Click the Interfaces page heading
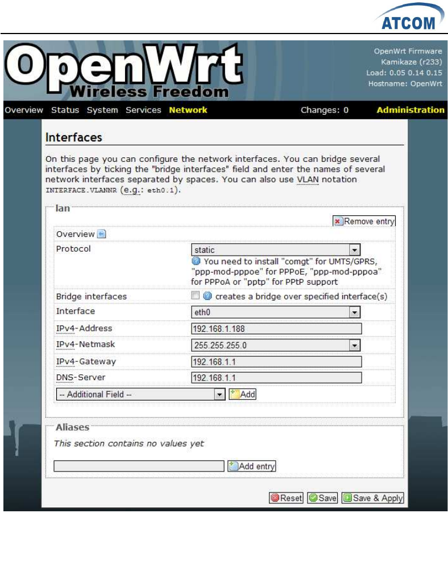 tap(74, 137)
